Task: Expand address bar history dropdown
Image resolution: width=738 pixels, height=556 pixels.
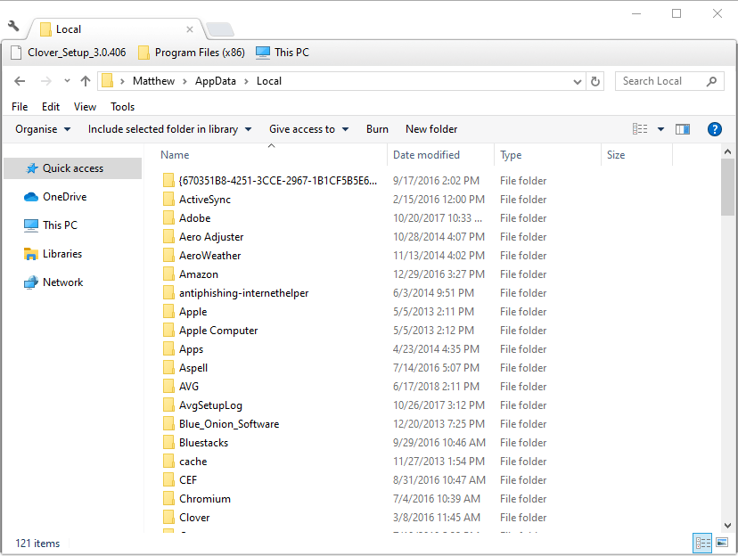Action: (x=578, y=81)
